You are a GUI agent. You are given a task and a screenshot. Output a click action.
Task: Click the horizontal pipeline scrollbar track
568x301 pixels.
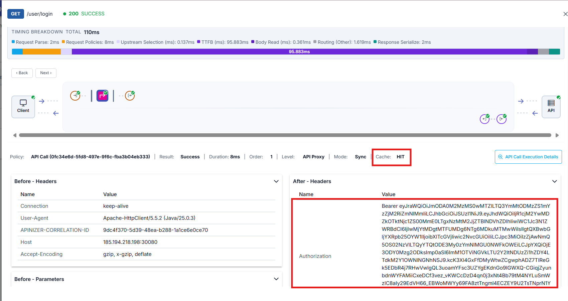coord(285,135)
